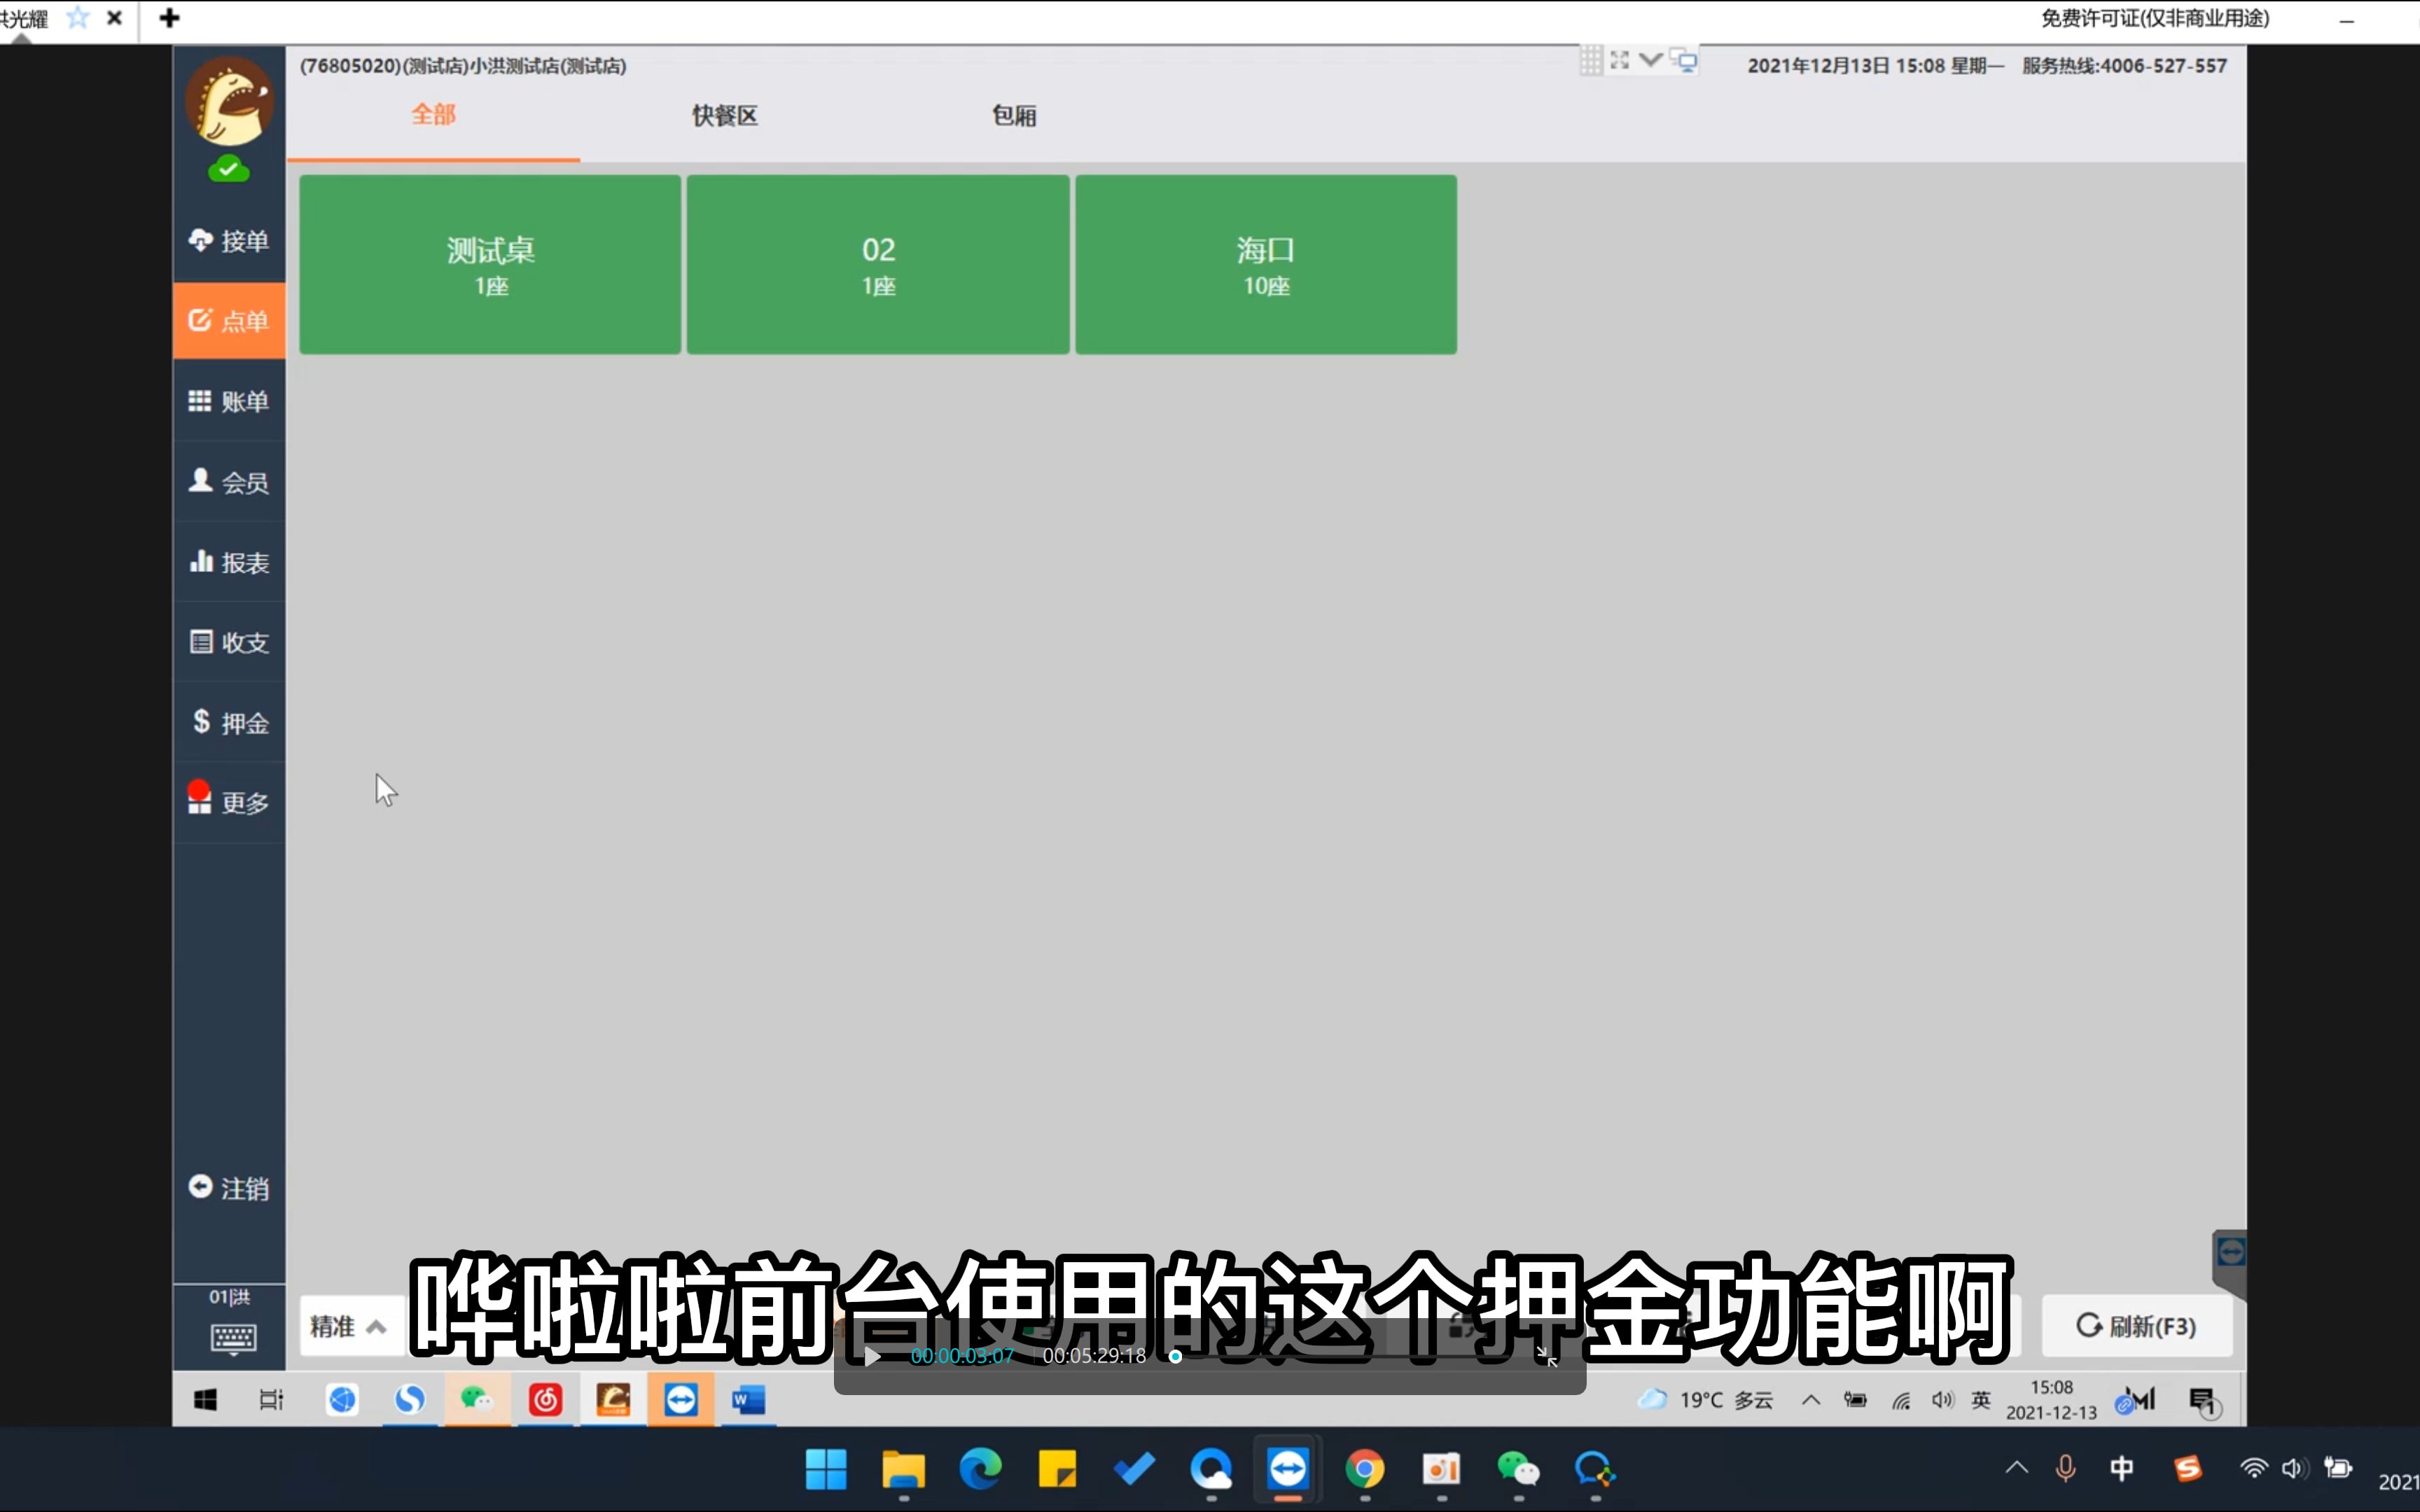The height and width of the screenshot is (1512, 2420).
Task: Switch input language via 英 tray indicator
Action: (1981, 1400)
